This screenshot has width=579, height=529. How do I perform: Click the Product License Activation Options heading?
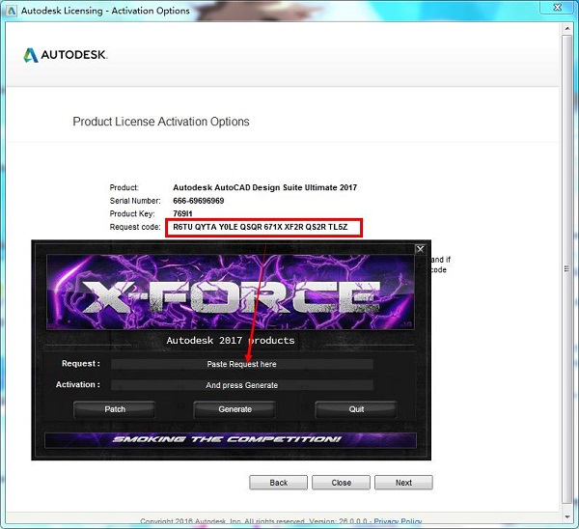point(161,123)
